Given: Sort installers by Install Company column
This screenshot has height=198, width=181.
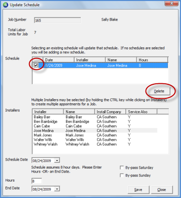Looking at the screenshot, I should pyautogui.click(x=110, y=112).
